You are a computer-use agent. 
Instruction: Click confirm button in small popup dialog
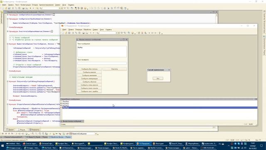tap(158, 78)
